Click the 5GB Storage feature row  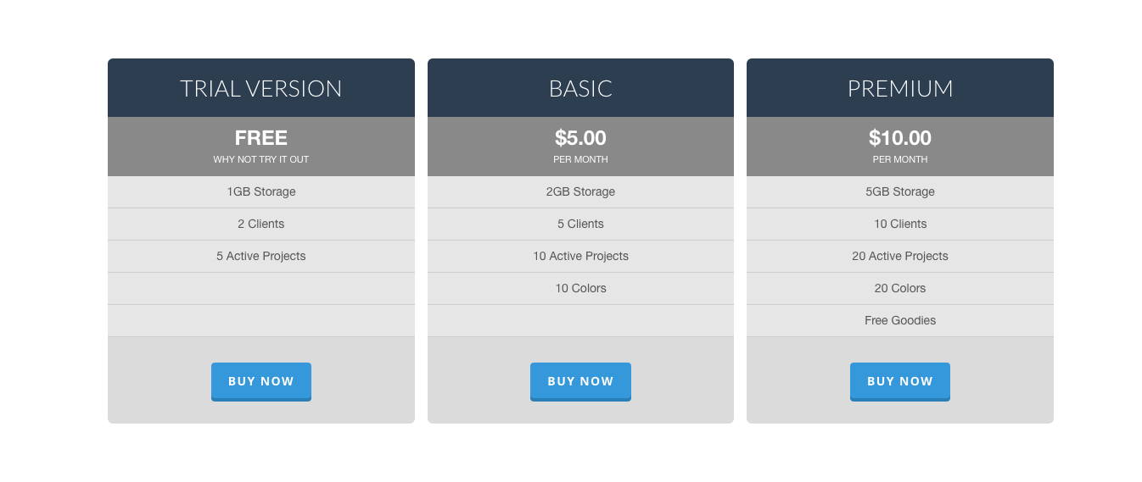coord(900,192)
